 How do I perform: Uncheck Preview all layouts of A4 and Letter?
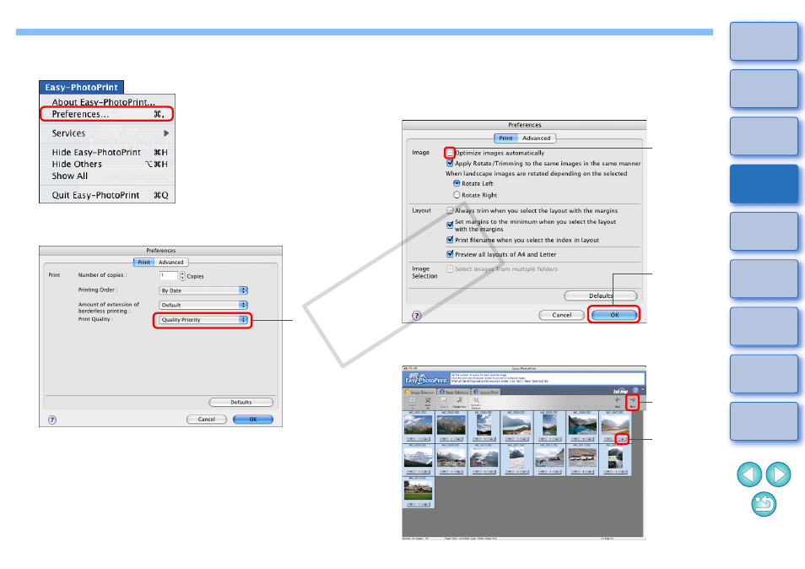coord(450,253)
